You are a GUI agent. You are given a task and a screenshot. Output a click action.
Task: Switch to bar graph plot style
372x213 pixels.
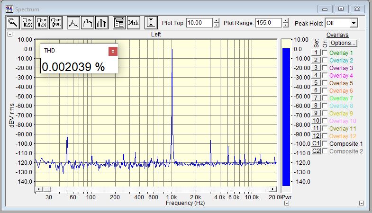[102, 23]
